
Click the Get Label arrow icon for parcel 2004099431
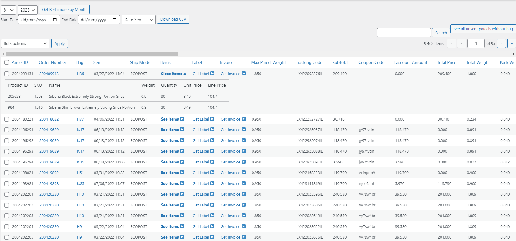213,74
